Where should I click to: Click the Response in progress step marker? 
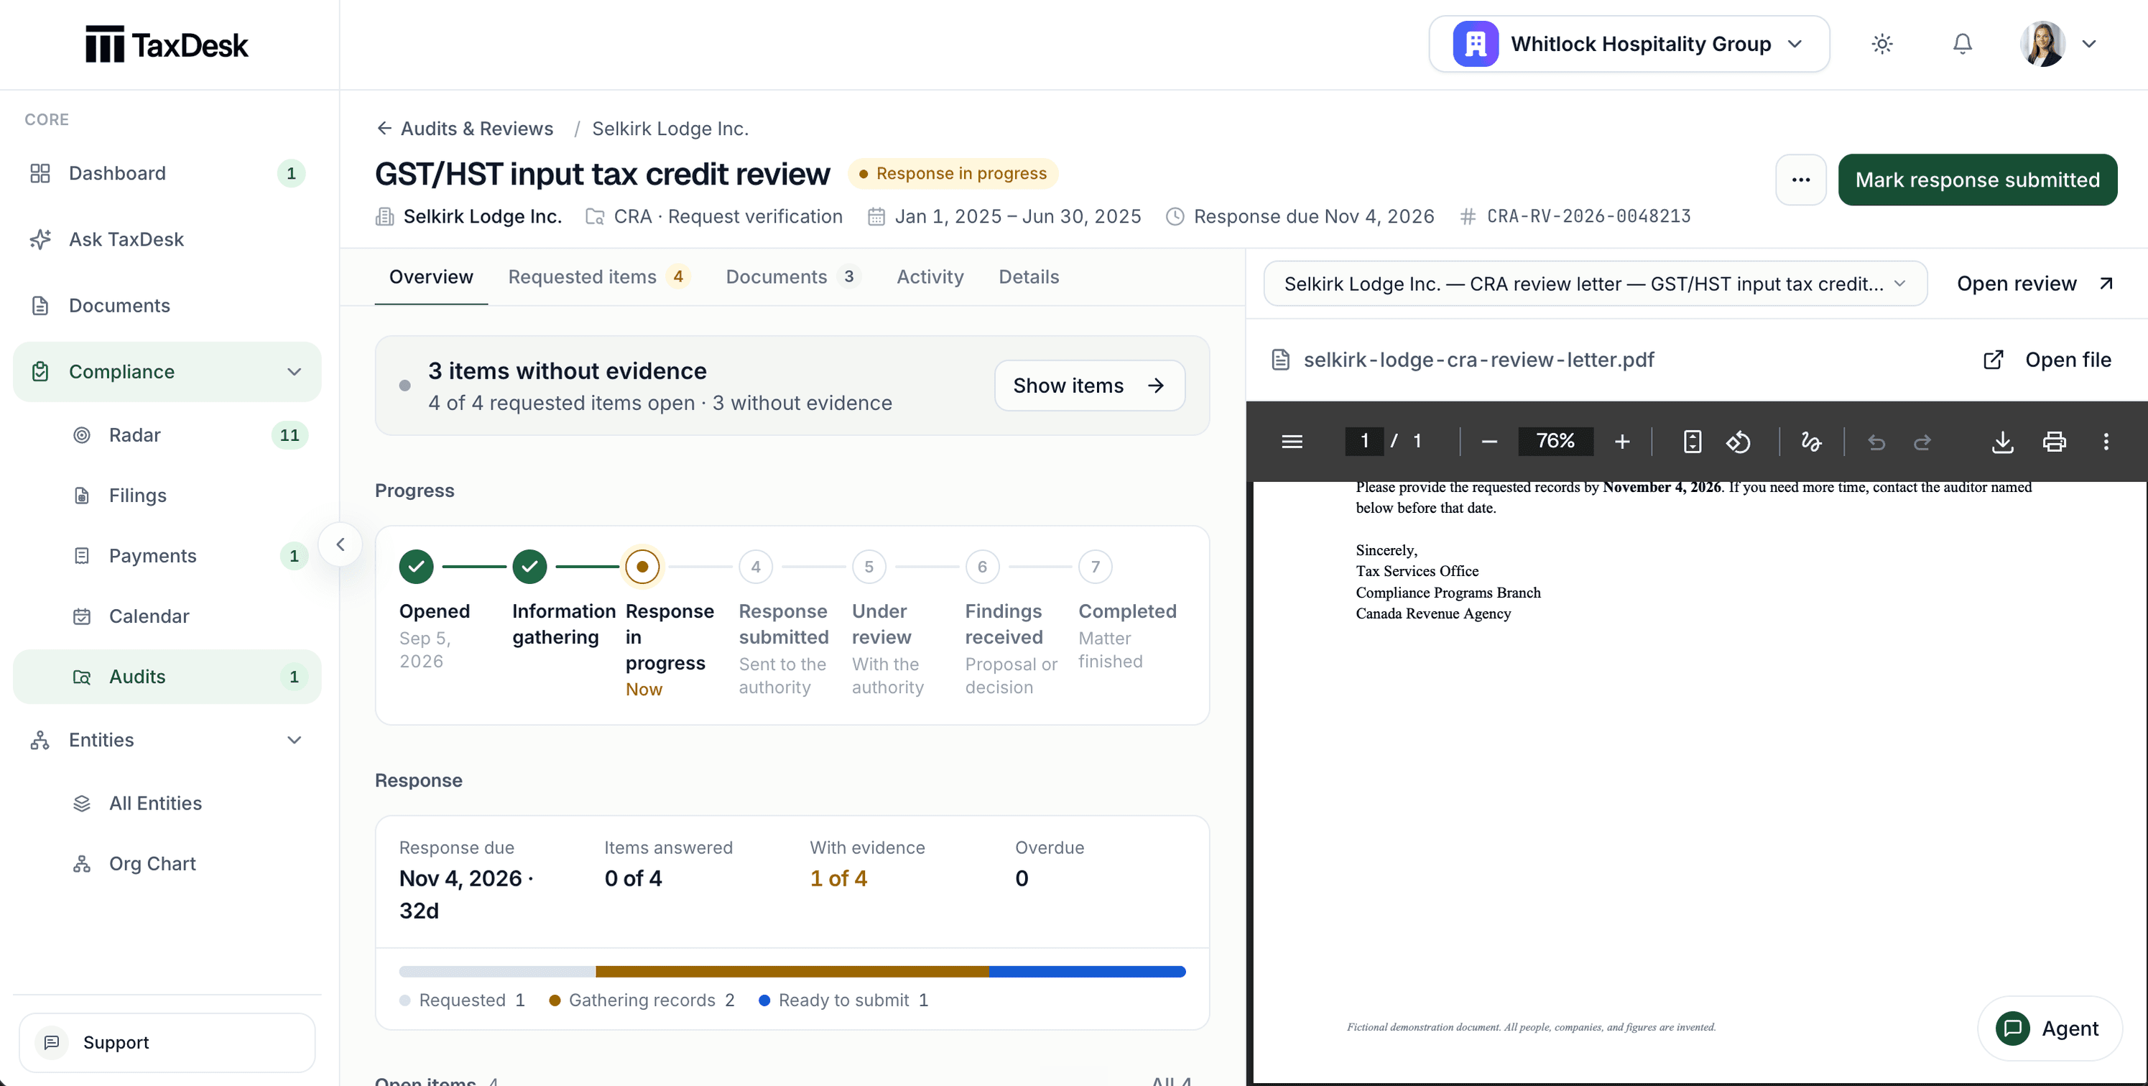click(x=642, y=567)
